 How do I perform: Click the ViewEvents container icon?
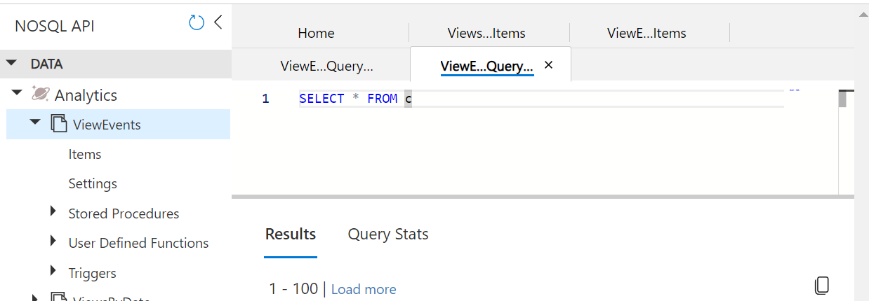(59, 125)
